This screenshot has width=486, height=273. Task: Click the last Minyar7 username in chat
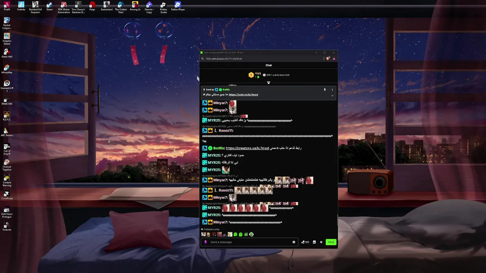[220, 223]
